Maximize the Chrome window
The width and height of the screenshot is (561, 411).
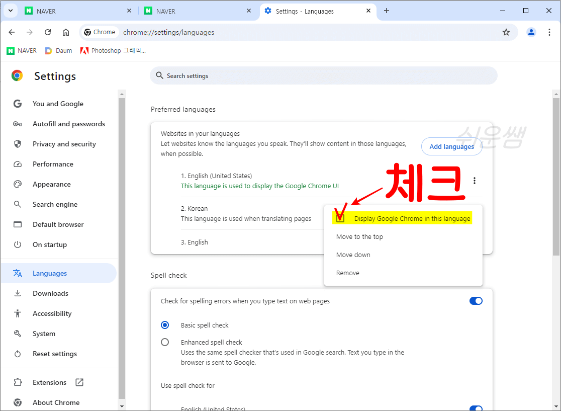coord(526,11)
